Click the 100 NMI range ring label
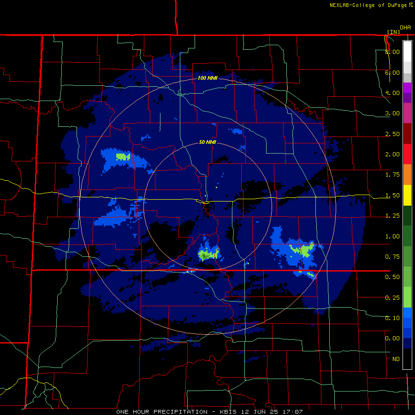The image size is (415, 415). [208, 78]
